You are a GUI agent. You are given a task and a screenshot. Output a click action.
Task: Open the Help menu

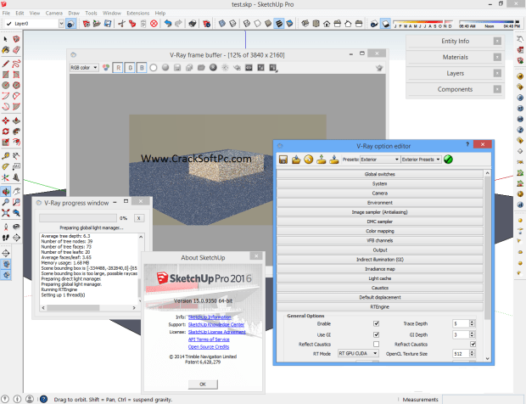pos(160,13)
